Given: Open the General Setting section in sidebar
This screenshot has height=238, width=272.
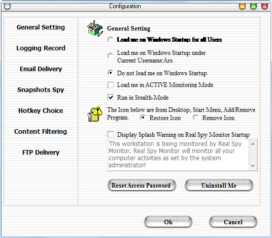Looking at the screenshot, I should (x=41, y=27).
